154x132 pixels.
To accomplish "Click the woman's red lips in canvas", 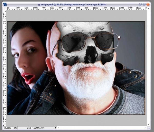I will [28, 78].
